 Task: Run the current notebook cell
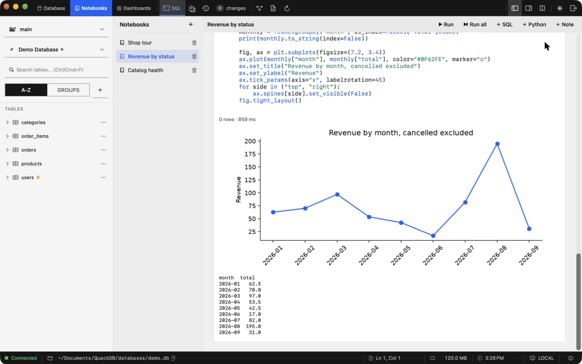[x=446, y=24]
